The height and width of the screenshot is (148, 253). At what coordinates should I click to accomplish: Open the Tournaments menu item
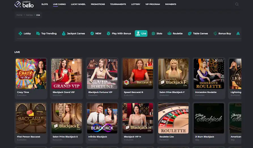[x=118, y=4]
